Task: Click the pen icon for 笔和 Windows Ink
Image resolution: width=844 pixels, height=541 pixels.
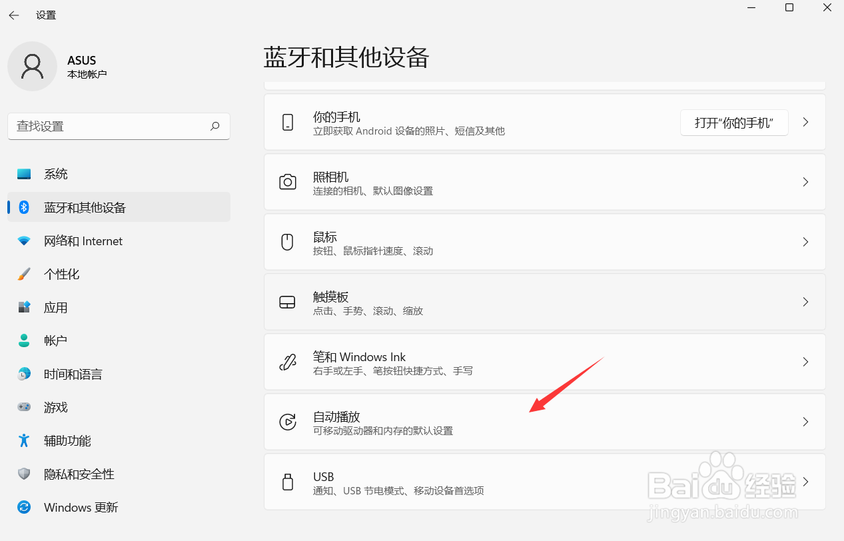Action: point(287,362)
